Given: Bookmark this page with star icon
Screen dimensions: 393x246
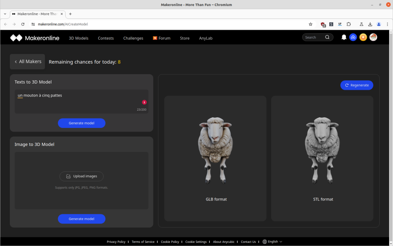Looking at the screenshot, I should 310,24.
